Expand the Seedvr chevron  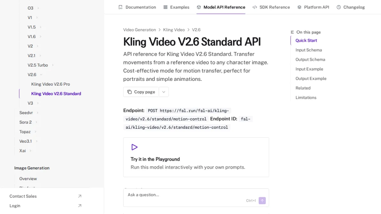(37, 113)
